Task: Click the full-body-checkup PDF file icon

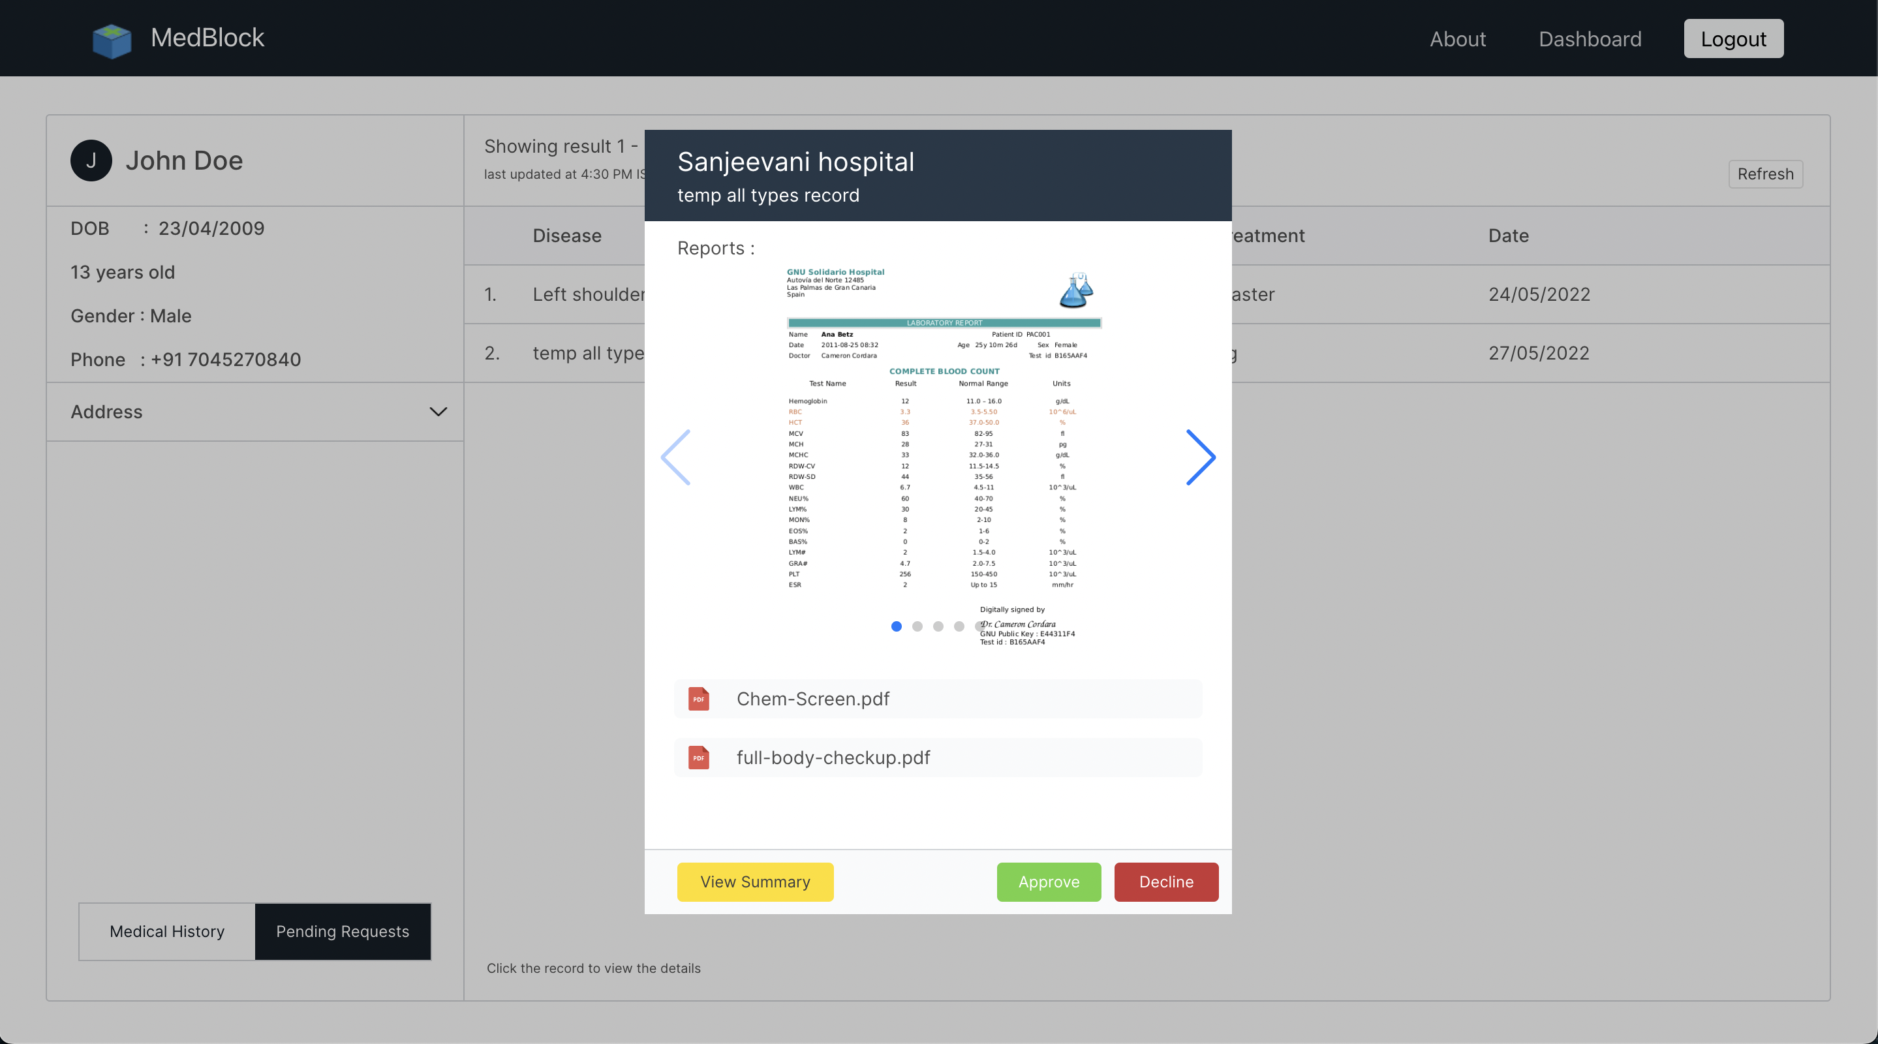Action: click(x=698, y=758)
